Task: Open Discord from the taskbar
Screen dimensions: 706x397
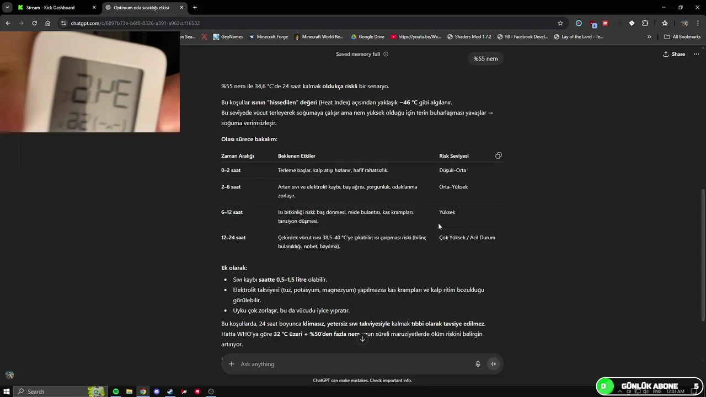Action: 157,391
